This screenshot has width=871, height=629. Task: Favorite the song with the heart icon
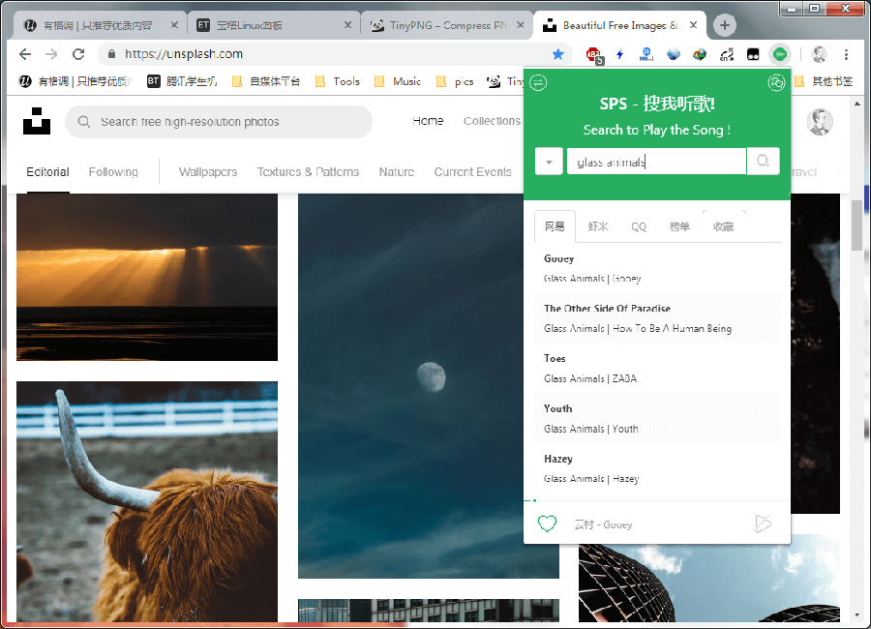(547, 523)
